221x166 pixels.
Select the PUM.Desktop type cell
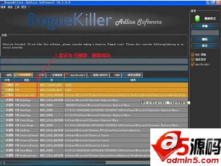click(x=27, y=130)
